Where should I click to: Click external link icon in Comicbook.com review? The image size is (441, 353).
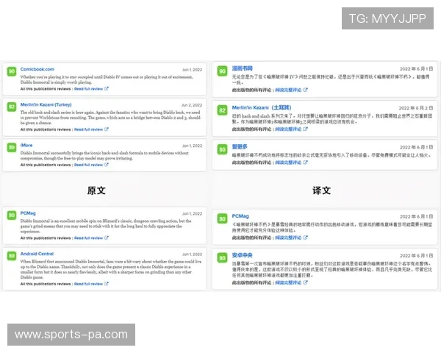coord(107,89)
